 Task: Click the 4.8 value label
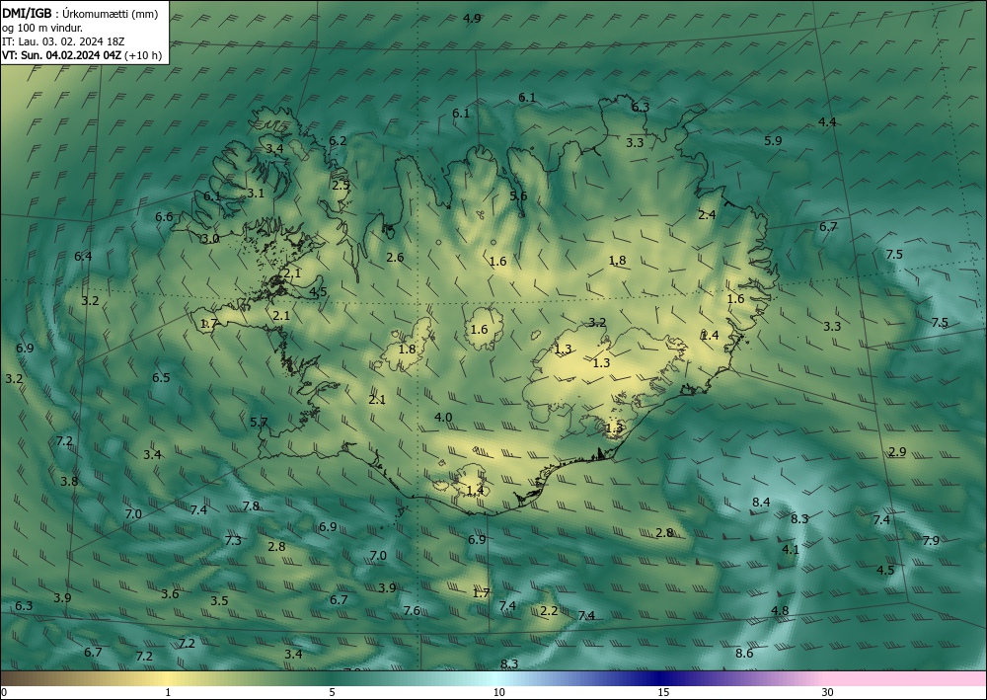(x=780, y=610)
